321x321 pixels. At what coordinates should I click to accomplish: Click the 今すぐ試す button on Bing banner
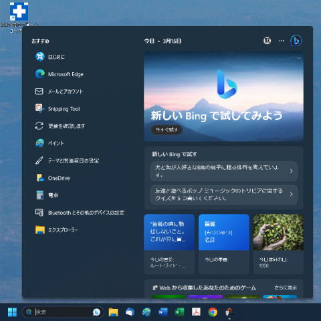[x=167, y=130]
